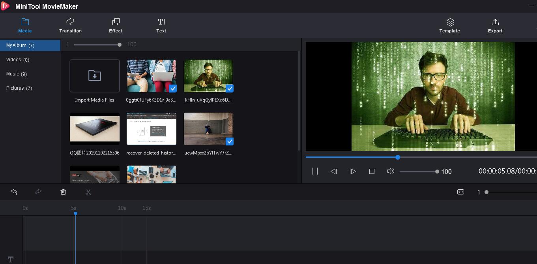The image size is (537, 264).
Task: Open the Text tab
Action: (x=161, y=25)
